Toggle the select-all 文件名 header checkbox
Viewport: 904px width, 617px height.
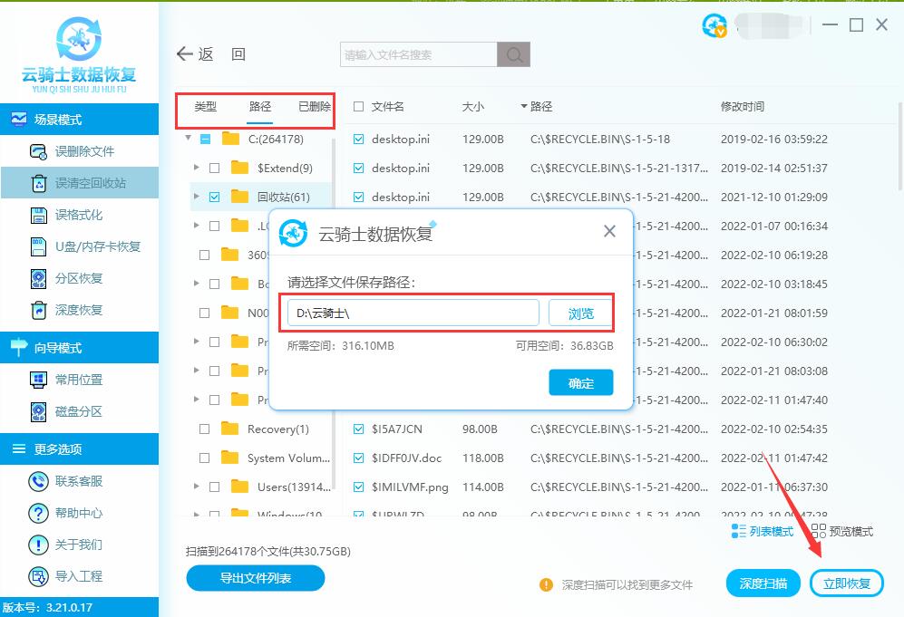(x=358, y=107)
